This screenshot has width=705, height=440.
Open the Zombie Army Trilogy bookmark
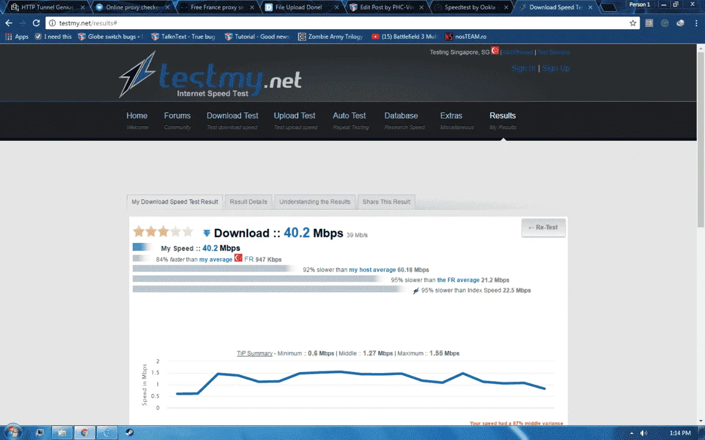coord(331,36)
